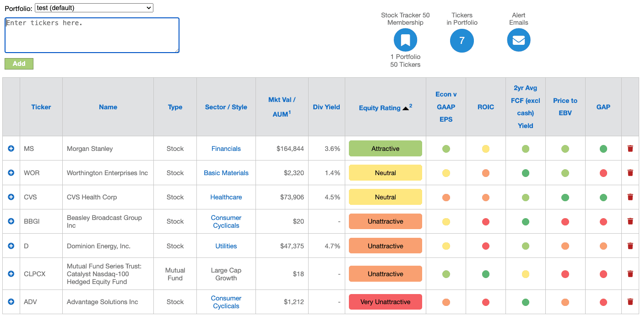Open the Financials sector link

[x=226, y=149]
